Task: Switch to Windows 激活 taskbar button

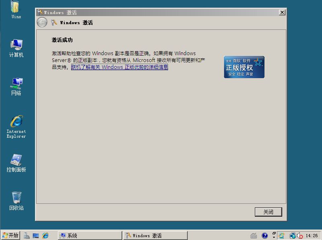Action: point(156,236)
